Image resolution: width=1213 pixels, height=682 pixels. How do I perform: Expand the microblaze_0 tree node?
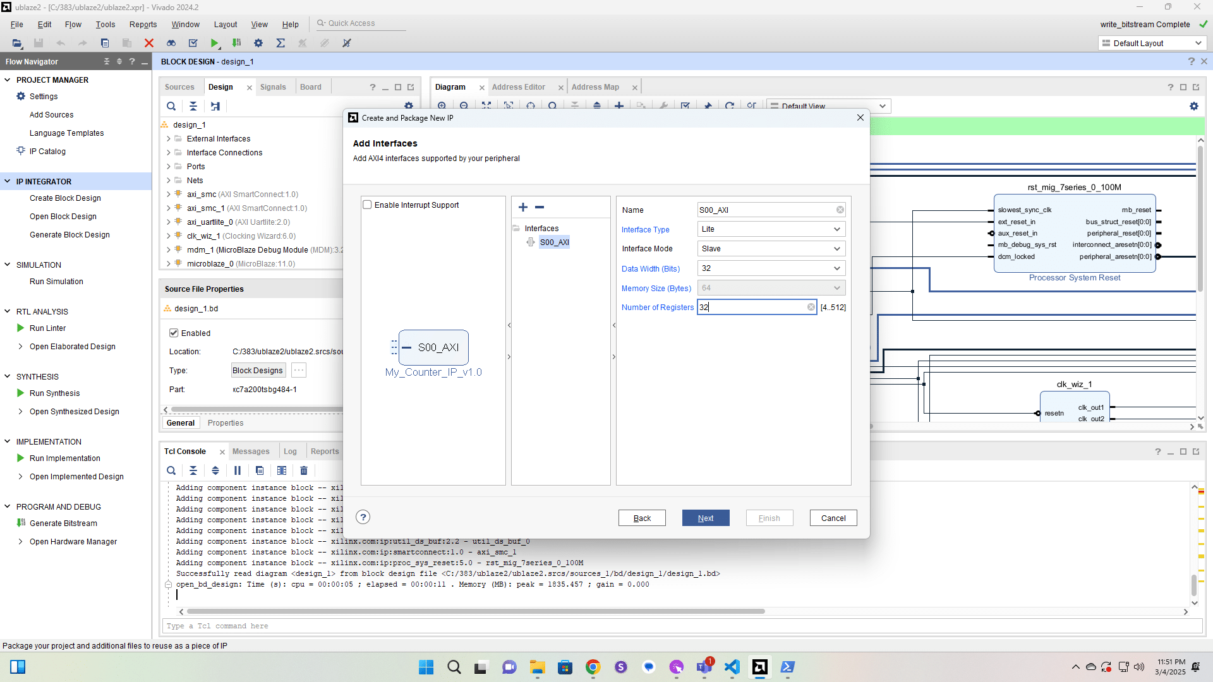pyautogui.click(x=169, y=264)
